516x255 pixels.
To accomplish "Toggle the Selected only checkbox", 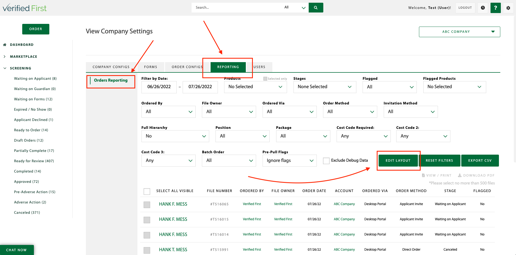I will [x=265, y=79].
